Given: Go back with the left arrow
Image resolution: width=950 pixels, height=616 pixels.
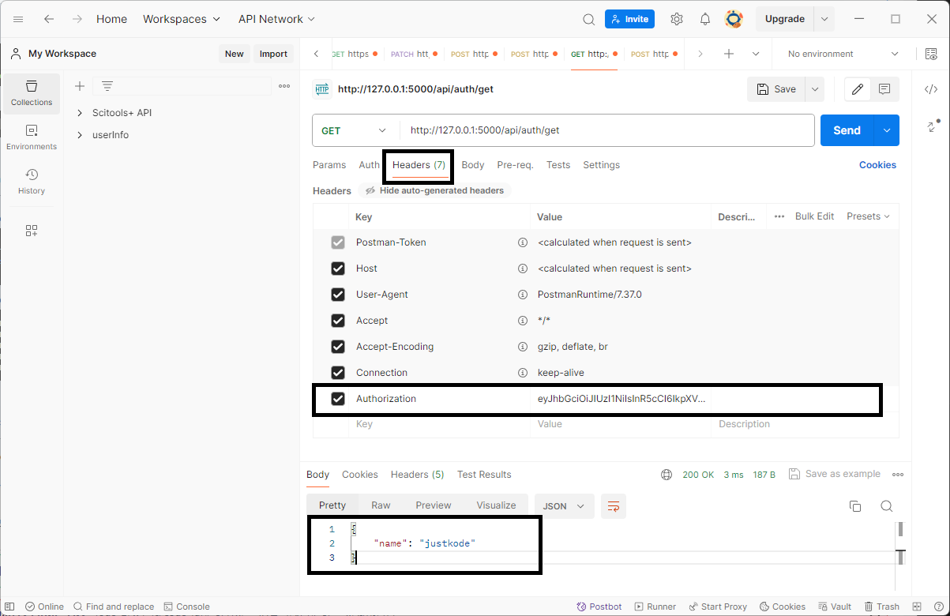Looking at the screenshot, I should 49,19.
